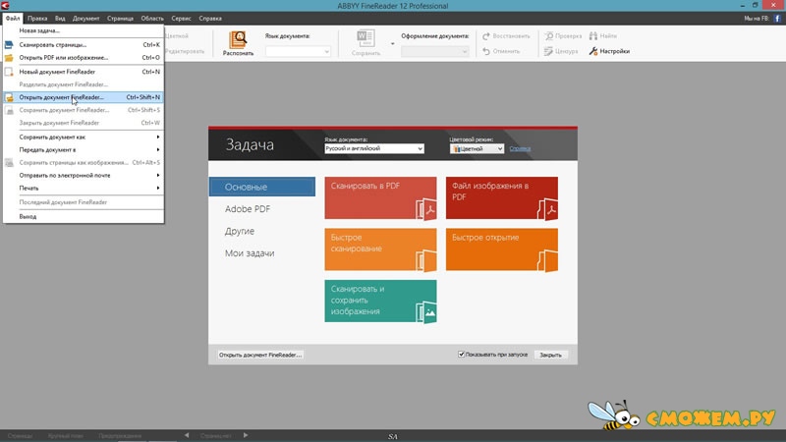The width and height of the screenshot is (786, 442).
Task: Click the scanner icon beside Сканировать страницы
Action: (x=9, y=44)
